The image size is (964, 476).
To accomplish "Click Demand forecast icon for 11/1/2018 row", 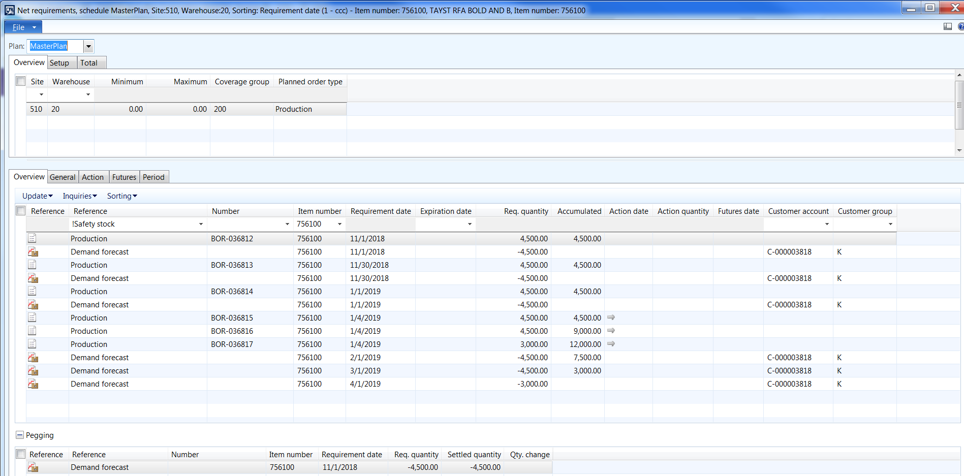I will (33, 251).
